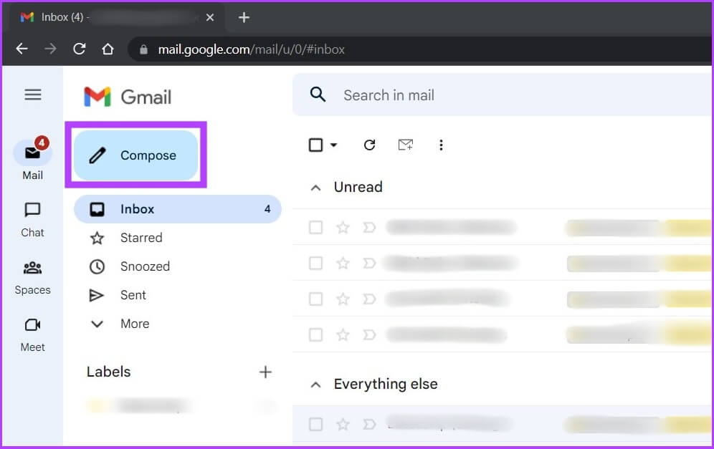
Task: Open the Mail section in the sidebar
Action: [x=32, y=160]
